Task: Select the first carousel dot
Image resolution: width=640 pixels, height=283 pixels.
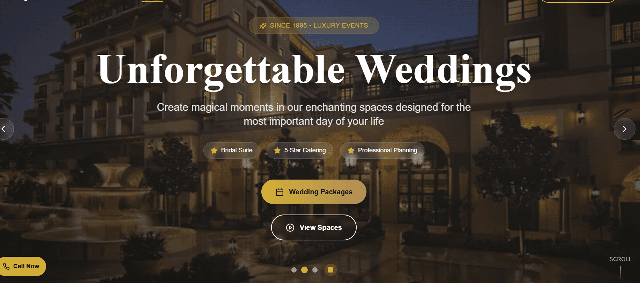Action: click(x=294, y=270)
